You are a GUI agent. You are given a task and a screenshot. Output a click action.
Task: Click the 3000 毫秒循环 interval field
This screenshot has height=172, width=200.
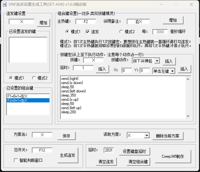coord(160,32)
